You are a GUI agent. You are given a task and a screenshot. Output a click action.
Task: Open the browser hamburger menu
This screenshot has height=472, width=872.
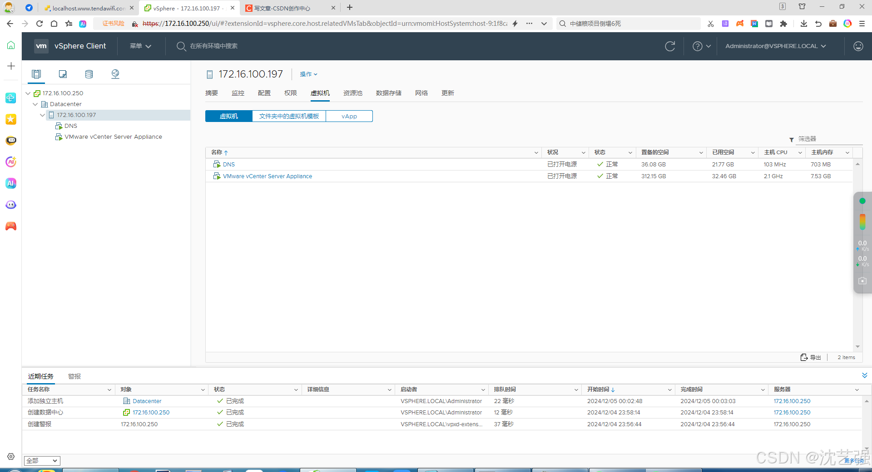(x=862, y=24)
